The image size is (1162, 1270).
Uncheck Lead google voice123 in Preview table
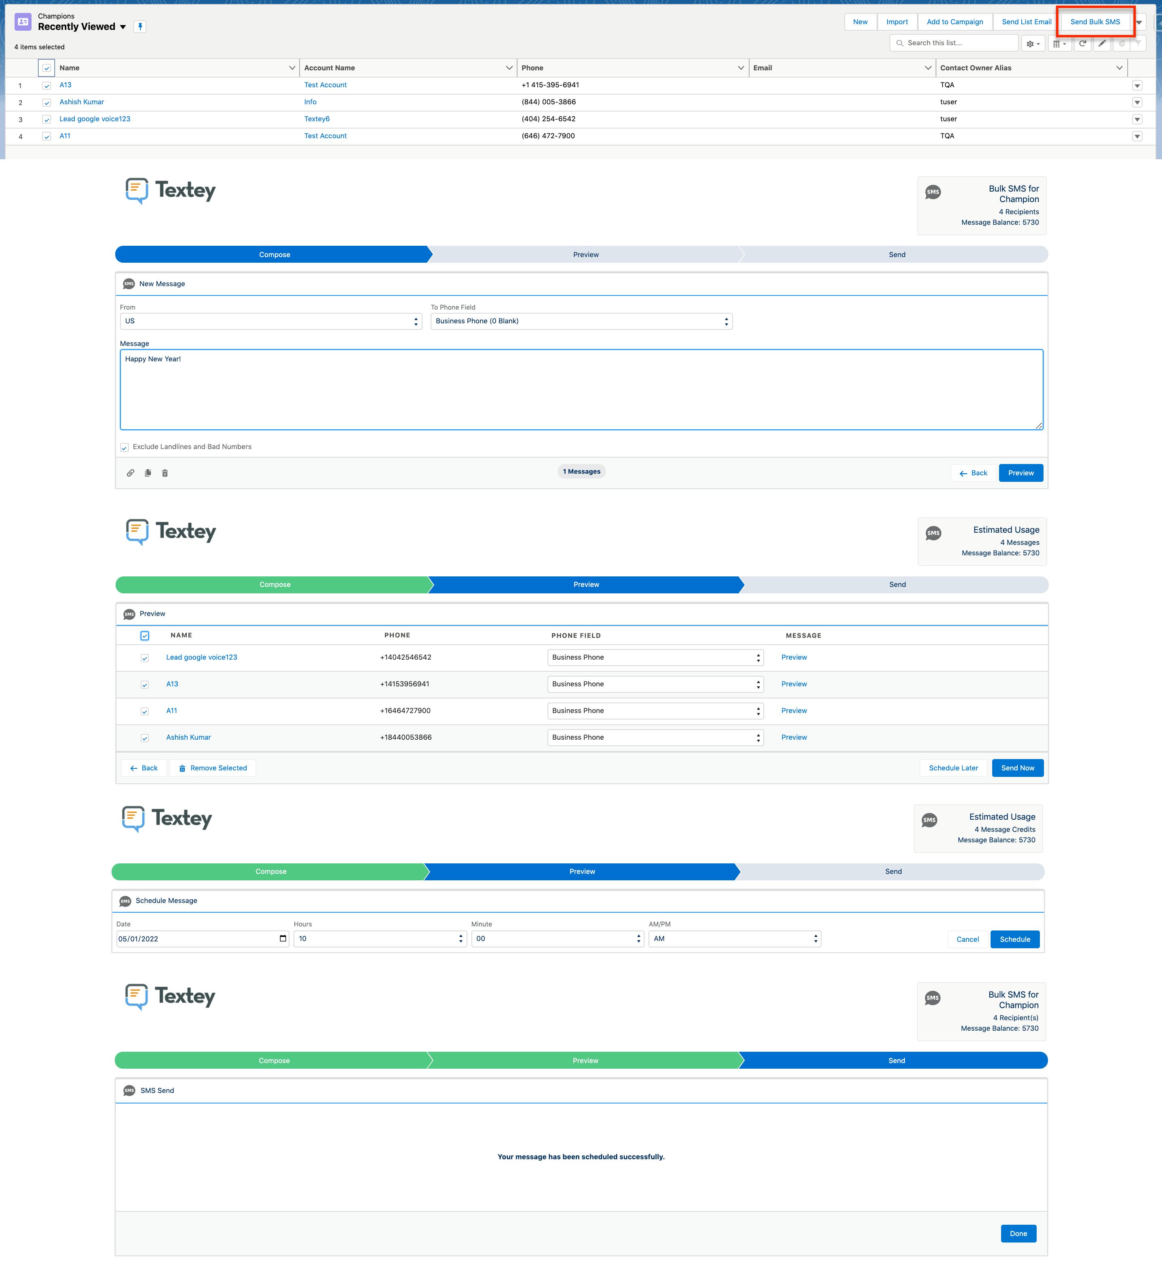pos(144,658)
